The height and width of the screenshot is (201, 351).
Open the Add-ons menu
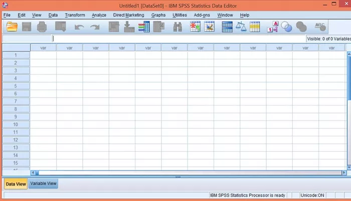pos(202,15)
